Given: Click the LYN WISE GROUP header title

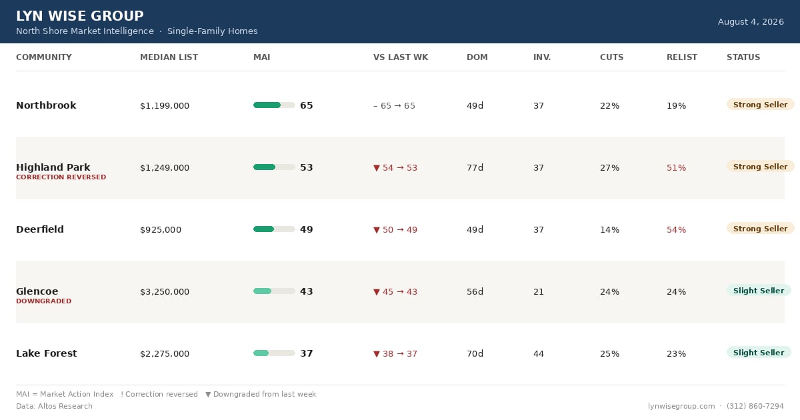Looking at the screenshot, I should click(x=80, y=16).
